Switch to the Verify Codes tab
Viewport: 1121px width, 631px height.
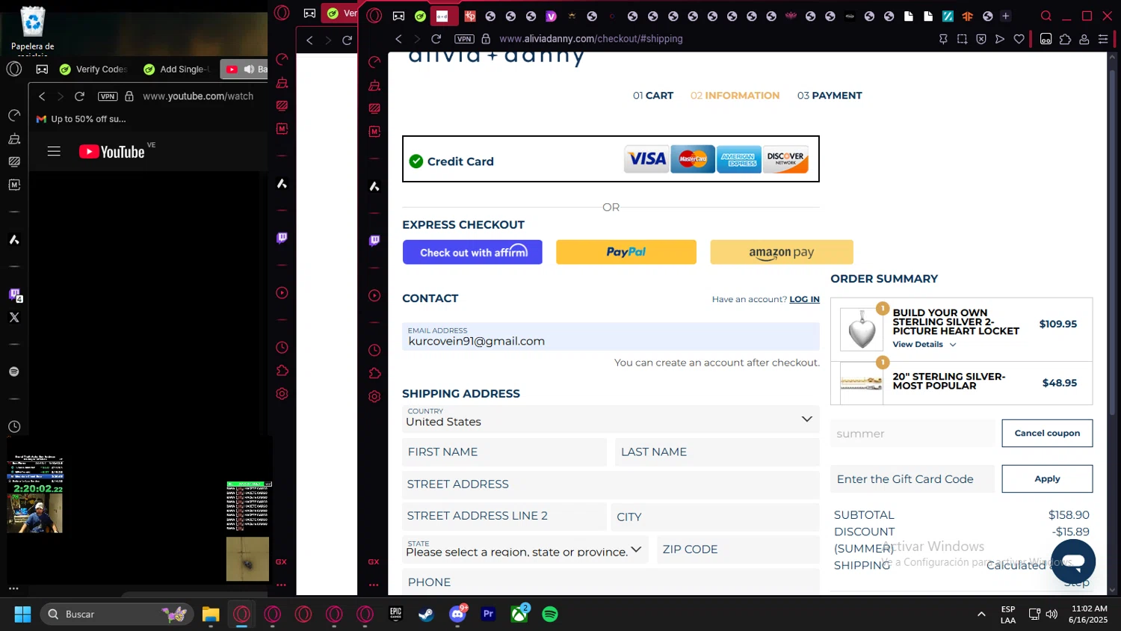[93, 69]
